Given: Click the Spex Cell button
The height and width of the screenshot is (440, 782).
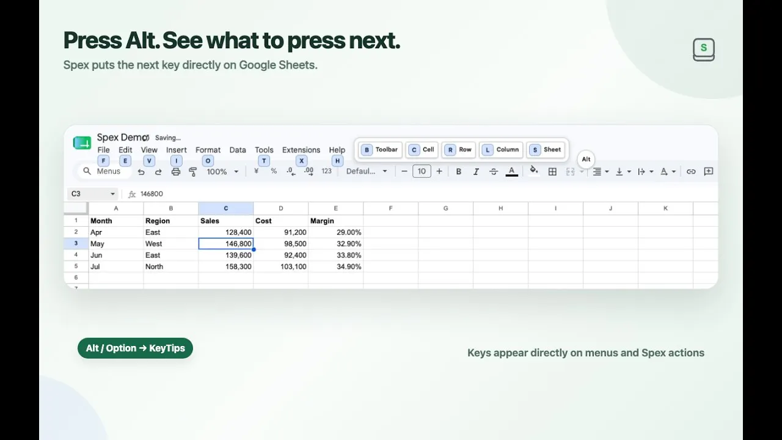Looking at the screenshot, I should pyautogui.click(x=422, y=150).
